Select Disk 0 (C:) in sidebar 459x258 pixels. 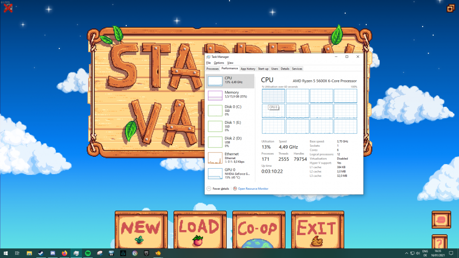point(230,110)
